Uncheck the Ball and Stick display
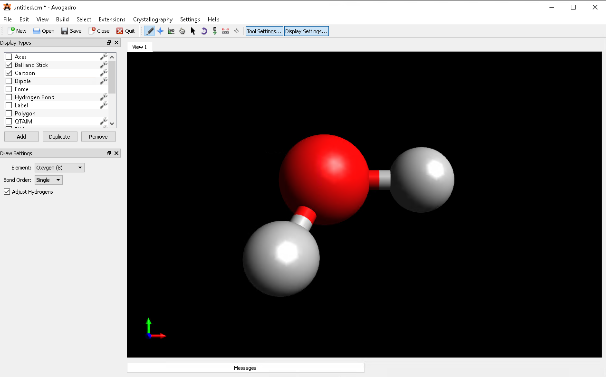The width and height of the screenshot is (606, 377). click(x=9, y=65)
